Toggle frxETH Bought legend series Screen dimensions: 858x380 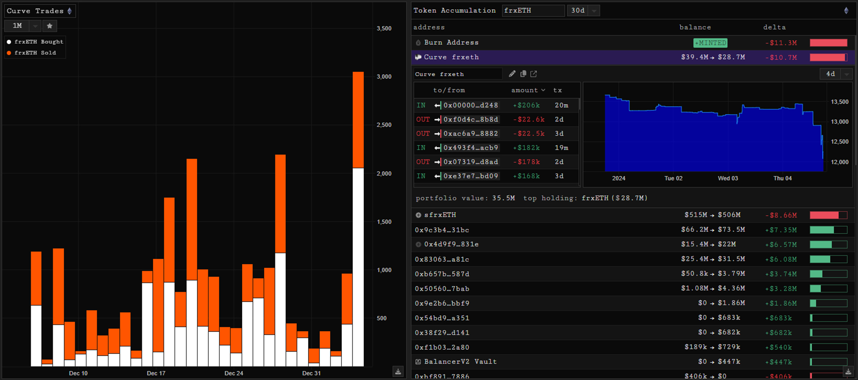coord(35,42)
